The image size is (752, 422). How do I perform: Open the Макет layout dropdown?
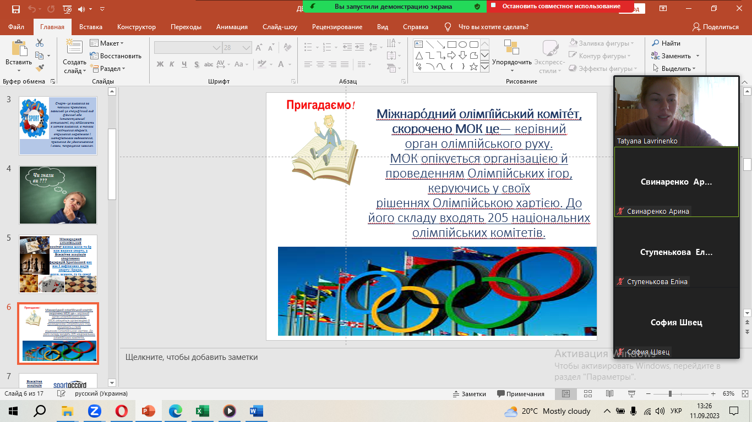pyautogui.click(x=107, y=43)
